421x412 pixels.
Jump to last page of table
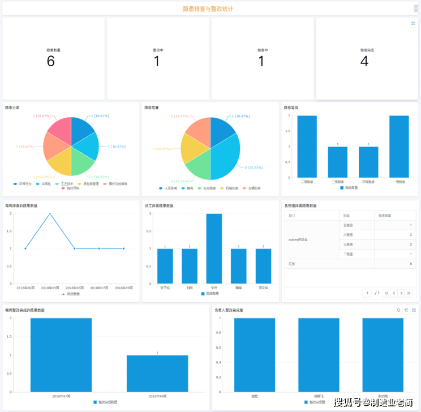pyautogui.click(x=409, y=293)
